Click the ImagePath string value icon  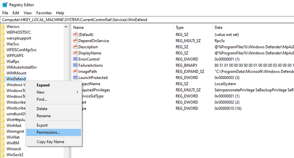(x=75, y=72)
